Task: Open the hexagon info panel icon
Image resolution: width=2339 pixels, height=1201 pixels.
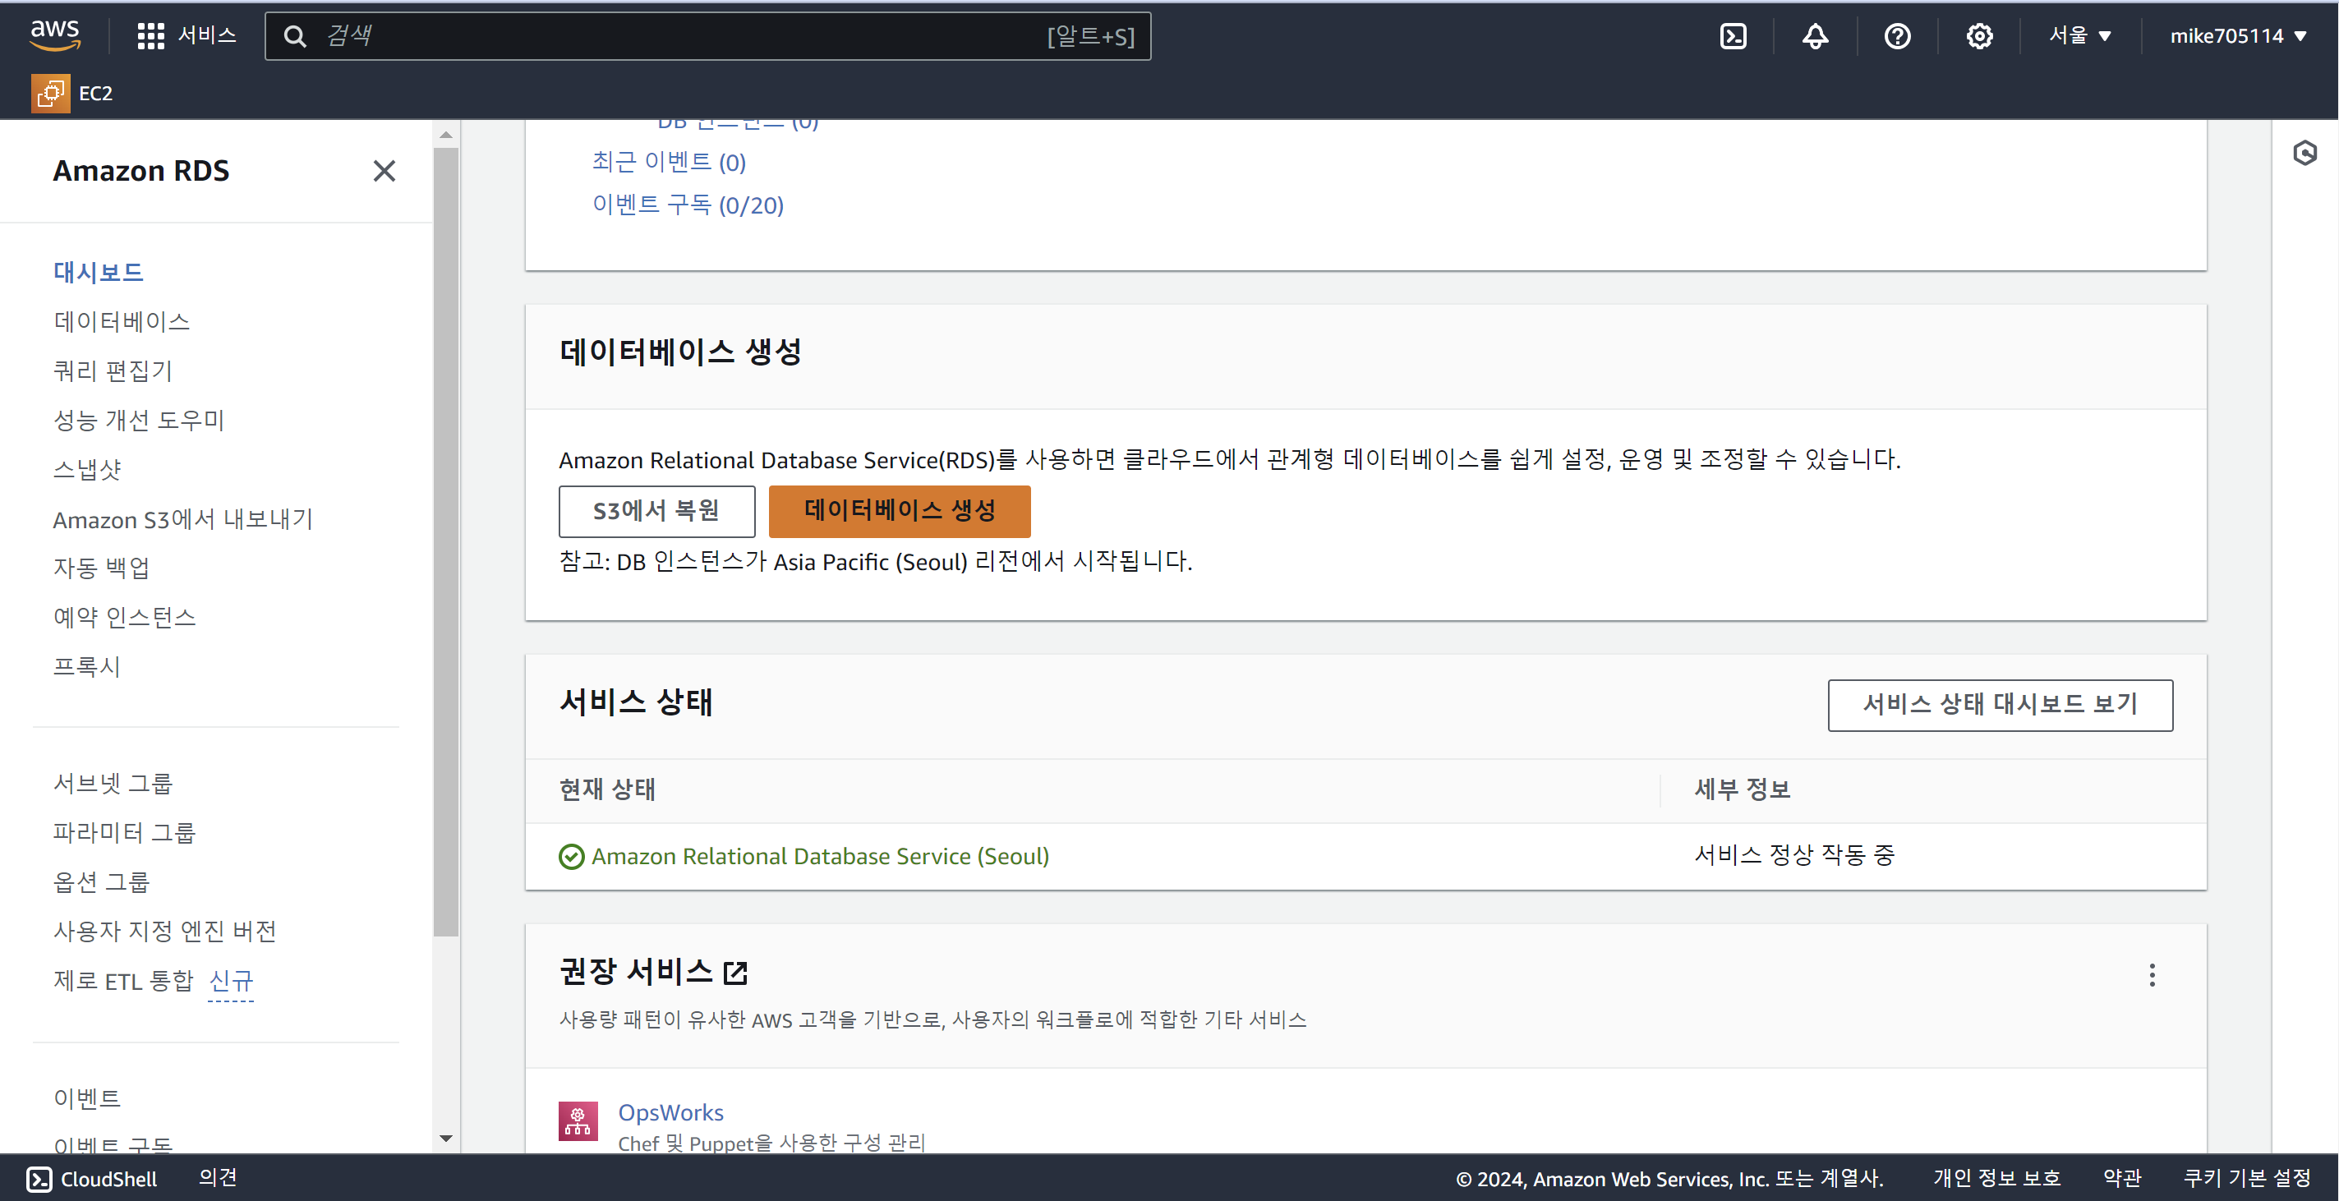Action: pyautogui.click(x=2304, y=153)
